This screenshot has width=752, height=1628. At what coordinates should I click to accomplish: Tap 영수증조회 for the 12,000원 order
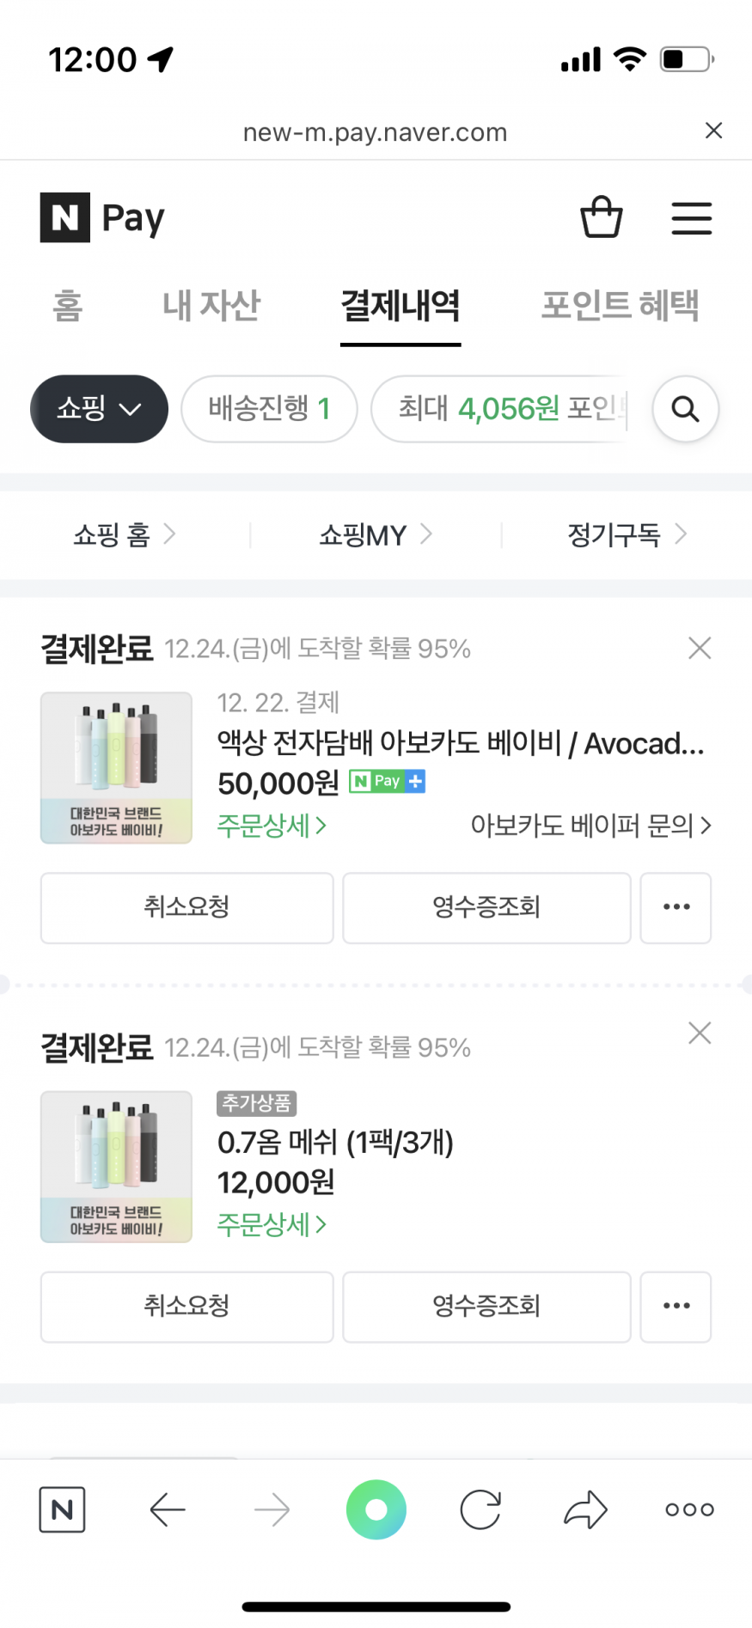coord(486,1306)
